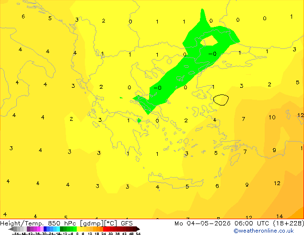304x235 pixels.
Task: Click the yellow hole inside green zone
Action: click(209, 41)
